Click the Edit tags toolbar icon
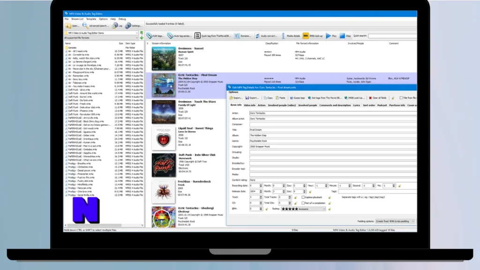480x270 pixels. coord(150,36)
